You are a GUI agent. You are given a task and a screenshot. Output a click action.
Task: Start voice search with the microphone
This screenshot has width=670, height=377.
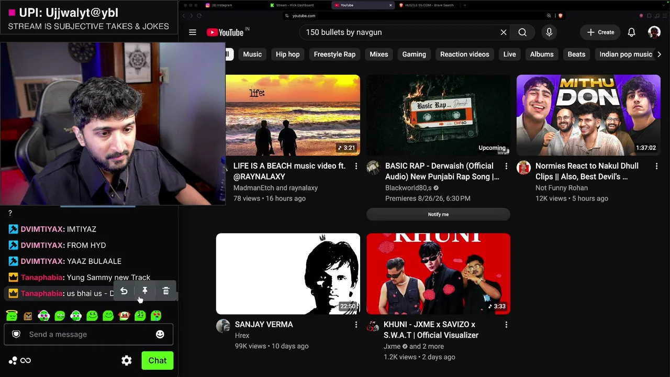(549, 32)
